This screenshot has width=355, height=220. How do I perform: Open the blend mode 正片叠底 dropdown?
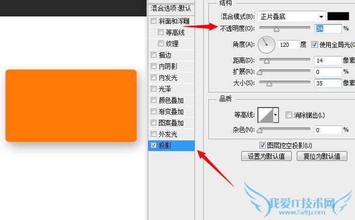(x=291, y=16)
